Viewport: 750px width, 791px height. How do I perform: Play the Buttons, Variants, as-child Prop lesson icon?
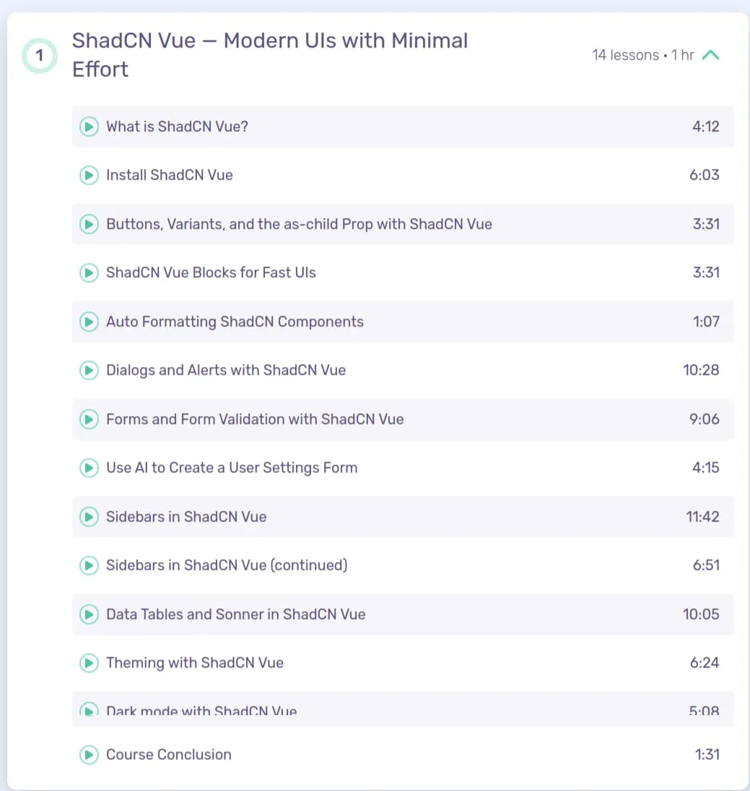pyautogui.click(x=90, y=224)
